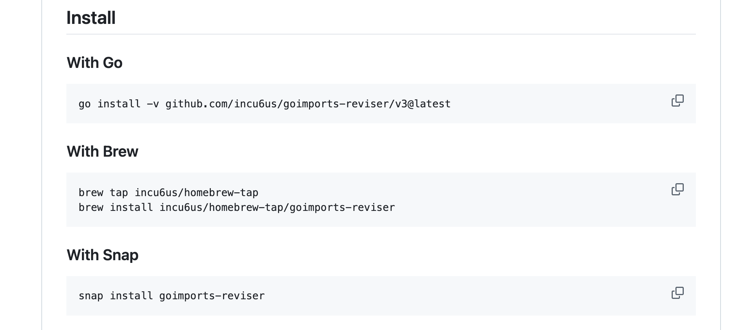Click the word tap in brew command

click(x=119, y=193)
